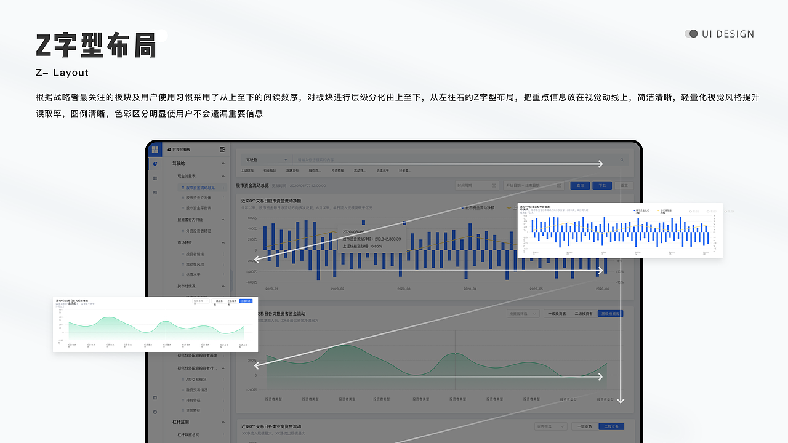Open 股市资金流动总览 in the sidebar
Image resolution: width=788 pixels, height=443 pixels.
tap(200, 187)
